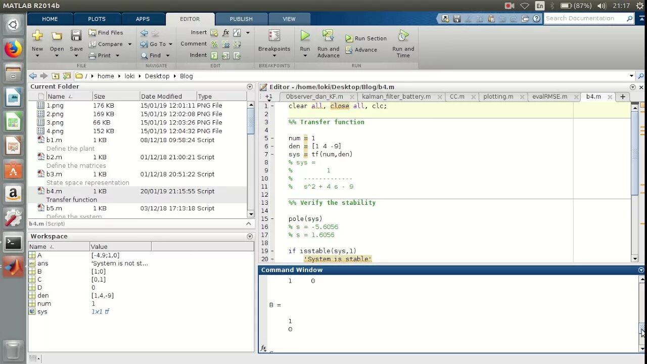Click the Decrease Indent icon
647x364 pixels.
tap(237, 56)
